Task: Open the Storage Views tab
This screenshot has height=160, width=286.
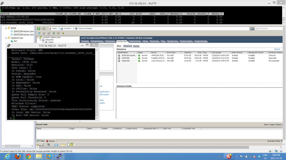Action: (173, 41)
